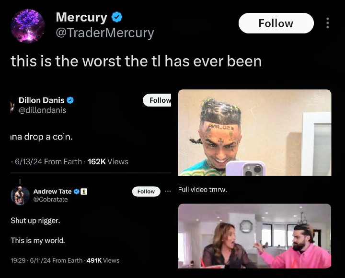Open the three-dot menu beside Mercury's Follow
345x278 pixels.
click(328, 23)
